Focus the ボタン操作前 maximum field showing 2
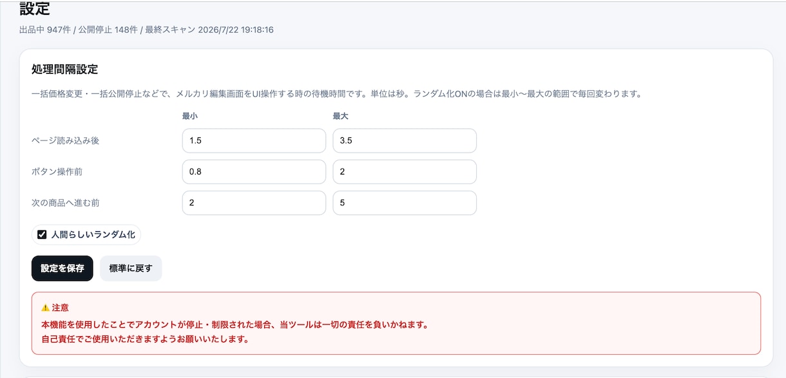 [x=405, y=172]
